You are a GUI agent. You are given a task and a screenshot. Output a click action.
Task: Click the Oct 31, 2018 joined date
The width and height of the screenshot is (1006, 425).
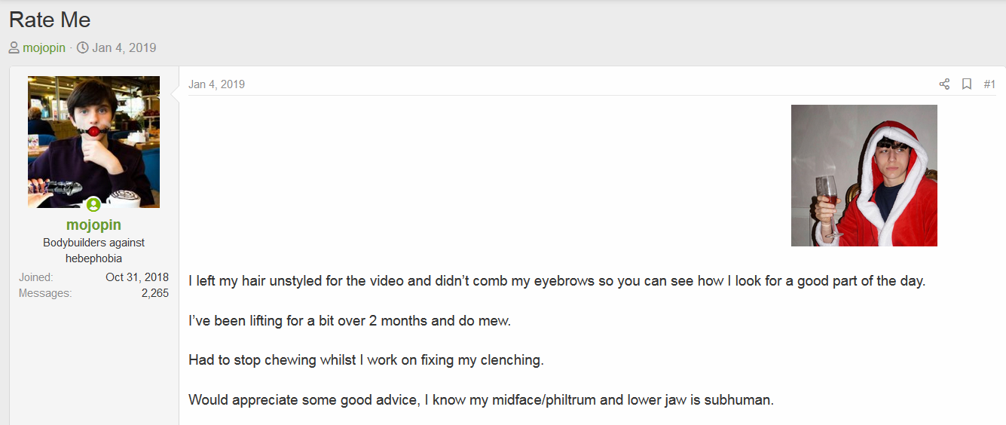(x=137, y=277)
